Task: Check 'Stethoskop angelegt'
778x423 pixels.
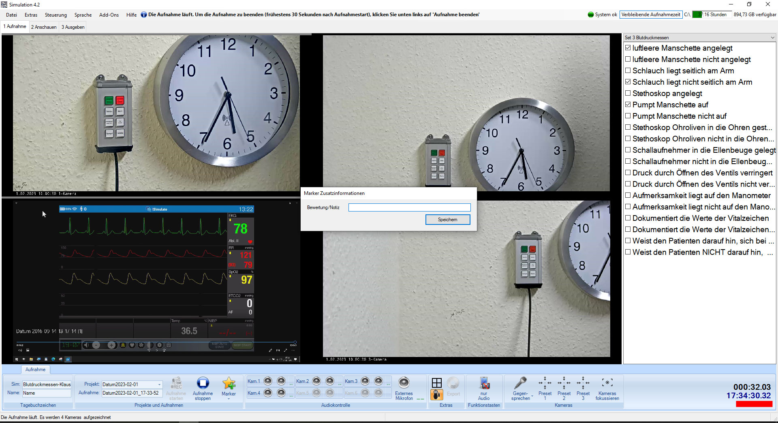Action: 628,93
